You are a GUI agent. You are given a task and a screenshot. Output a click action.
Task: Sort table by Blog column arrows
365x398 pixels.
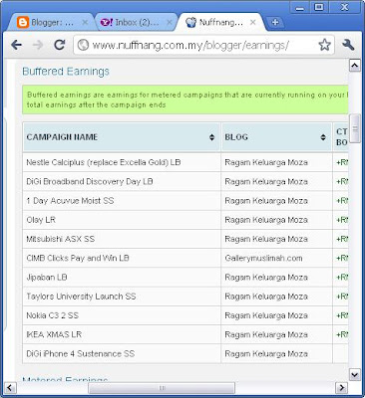click(323, 137)
